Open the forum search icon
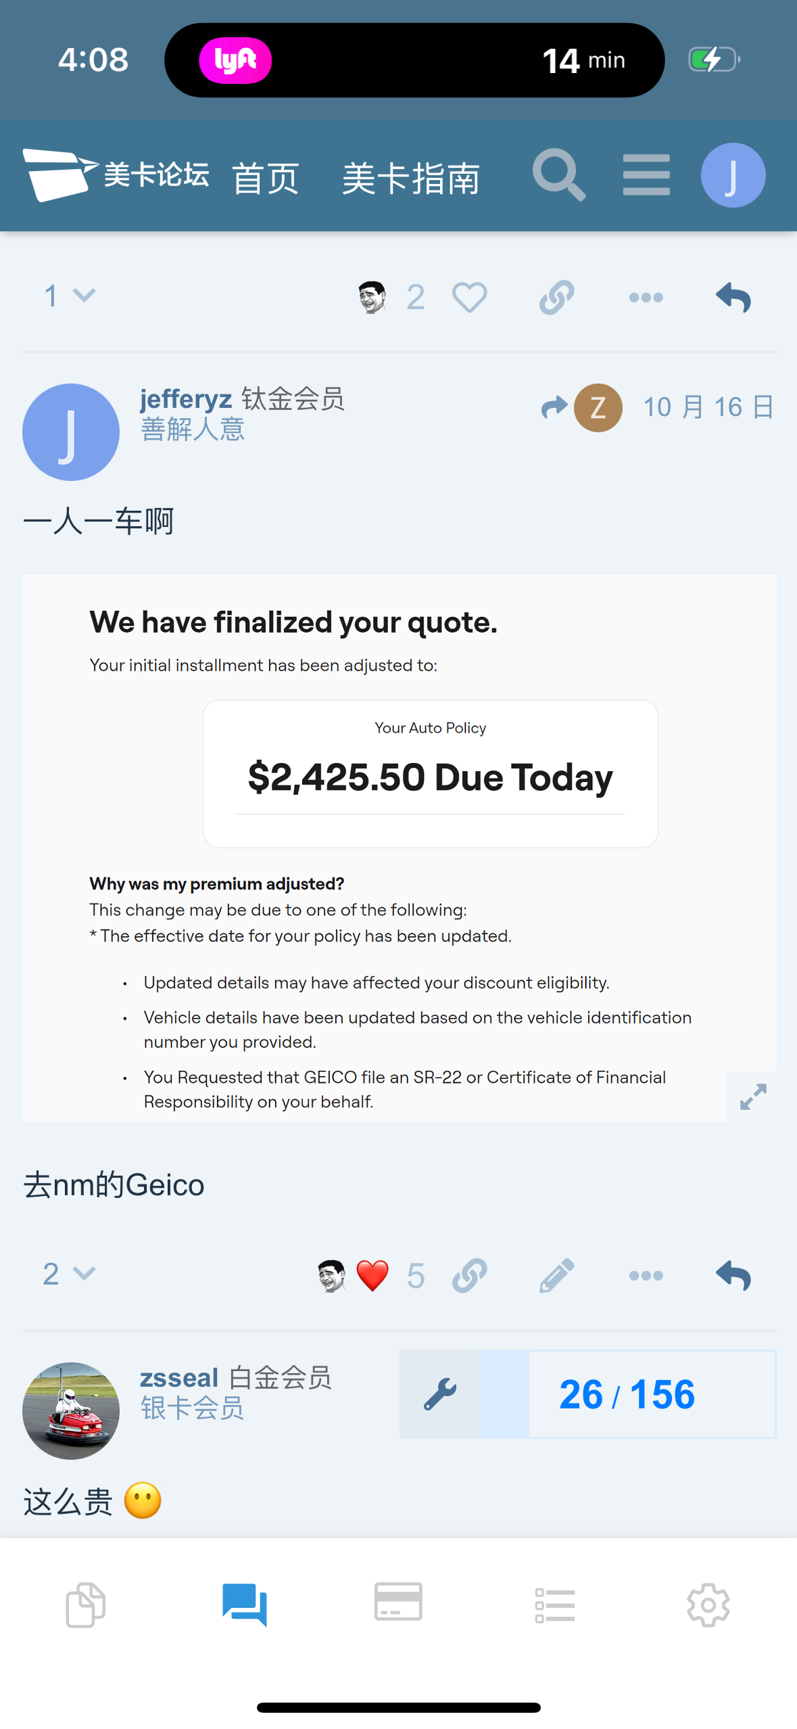 558,175
